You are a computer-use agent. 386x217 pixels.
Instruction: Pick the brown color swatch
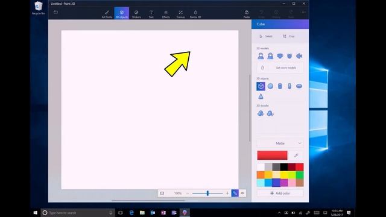[x=300, y=183]
